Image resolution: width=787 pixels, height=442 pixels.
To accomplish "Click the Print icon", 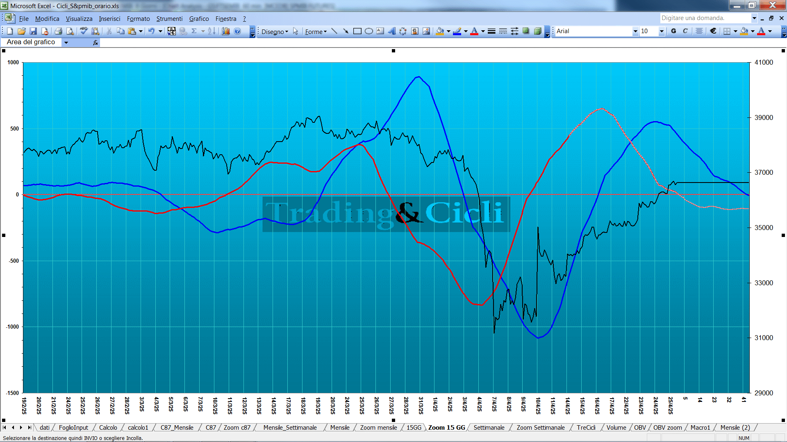I will coord(58,31).
